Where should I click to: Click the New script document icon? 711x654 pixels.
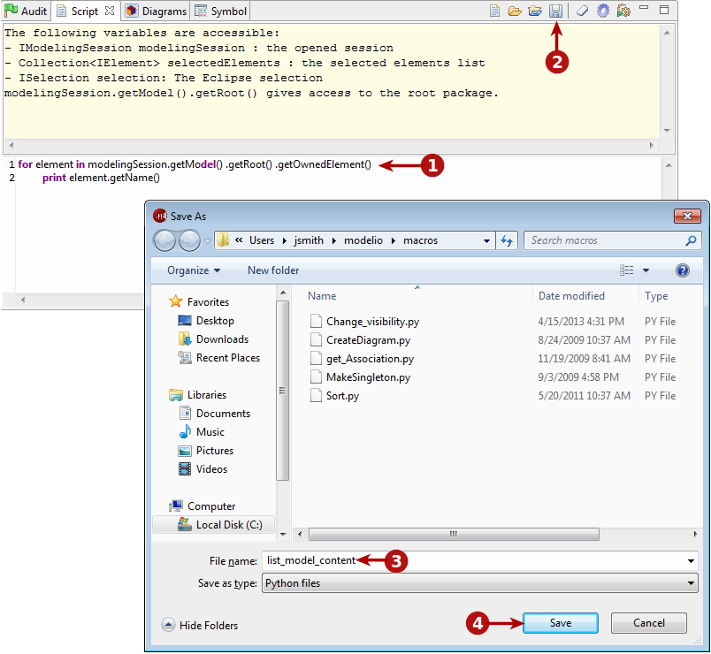496,11
